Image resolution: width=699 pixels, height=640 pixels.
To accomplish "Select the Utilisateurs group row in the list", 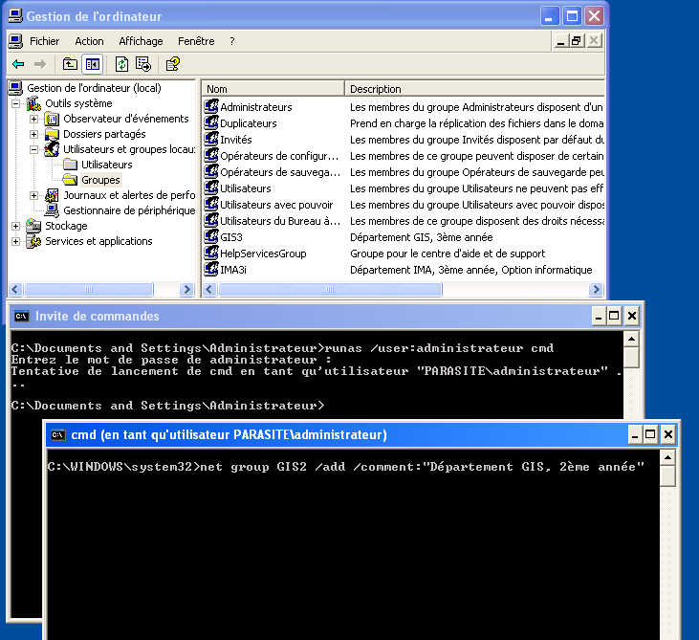I will [245, 188].
